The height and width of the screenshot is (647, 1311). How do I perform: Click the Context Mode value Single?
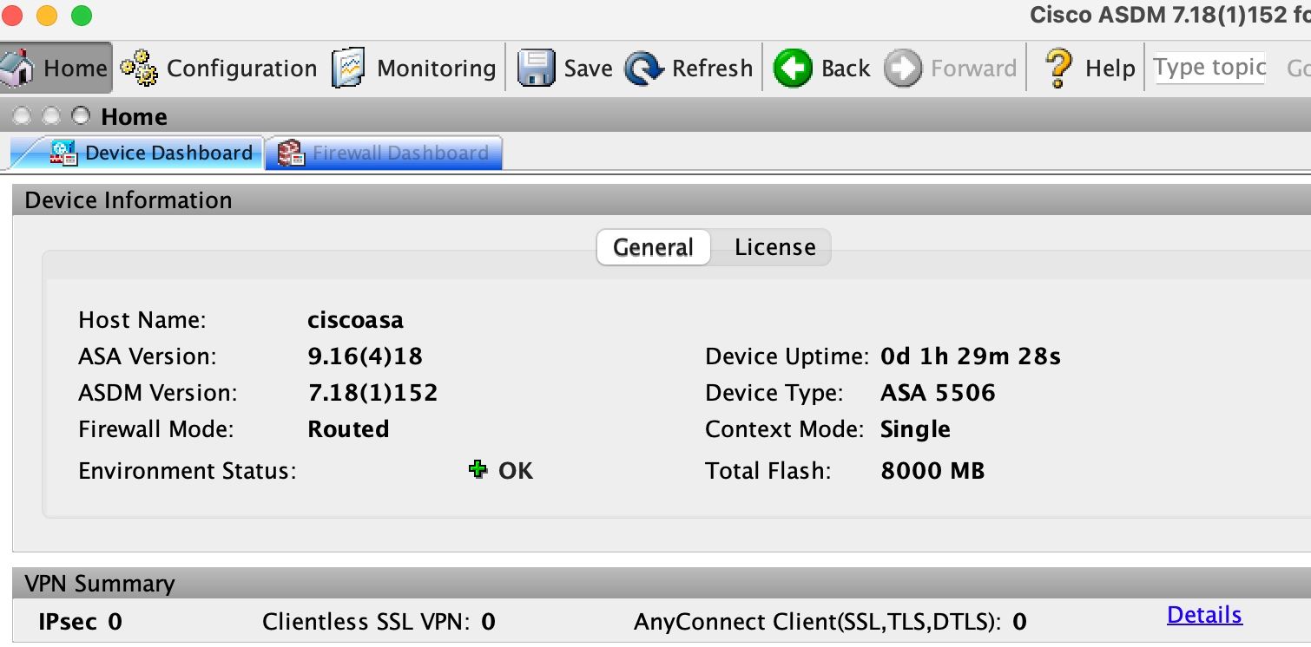coord(915,429)
